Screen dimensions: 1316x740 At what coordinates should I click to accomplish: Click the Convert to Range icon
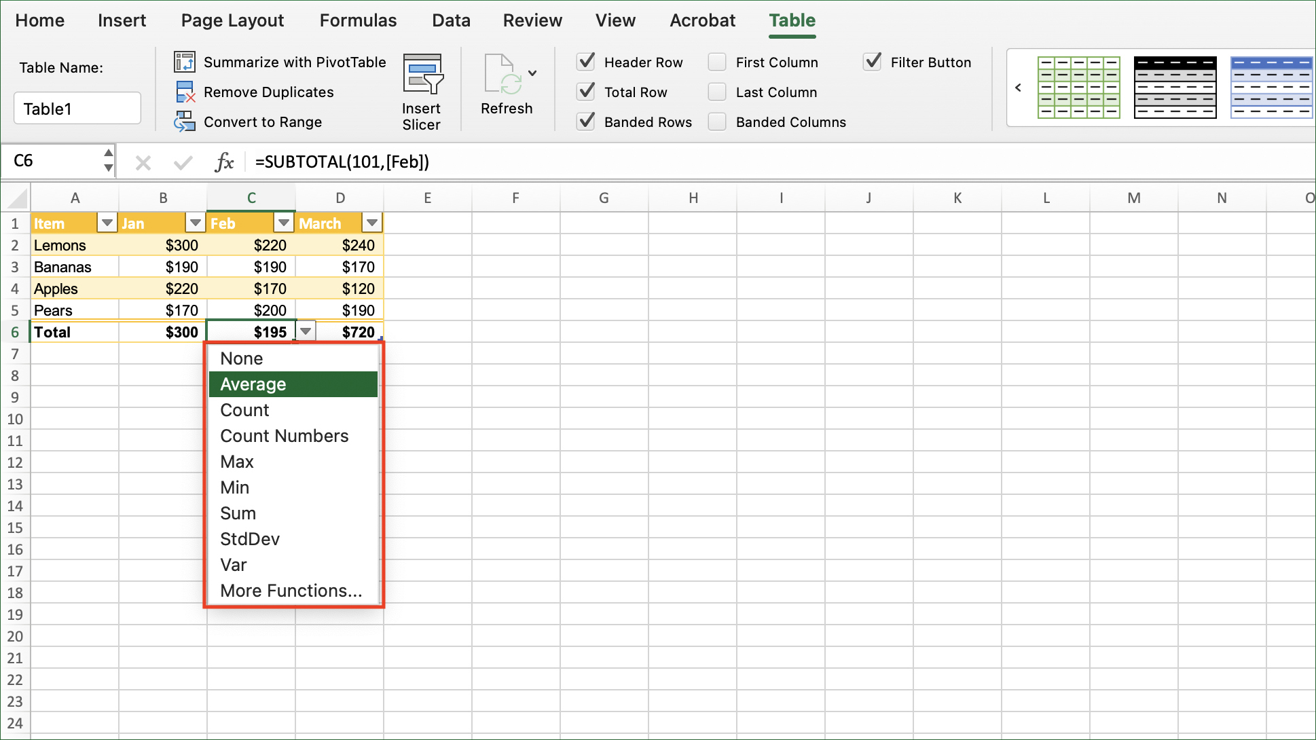click(184, 122)
